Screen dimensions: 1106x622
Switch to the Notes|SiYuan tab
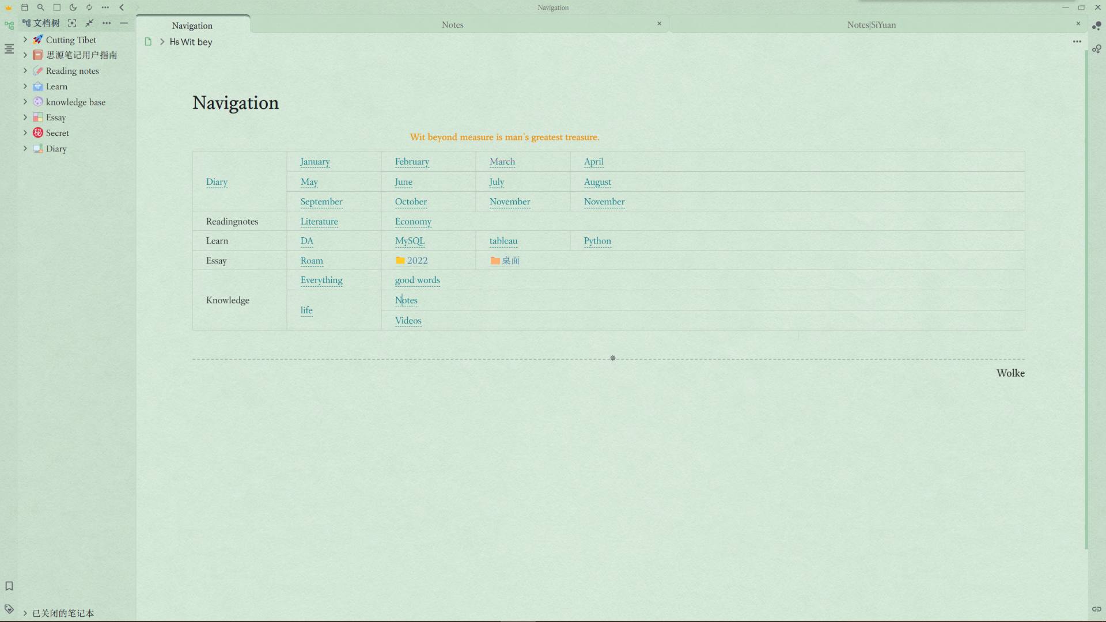[871, 25]
